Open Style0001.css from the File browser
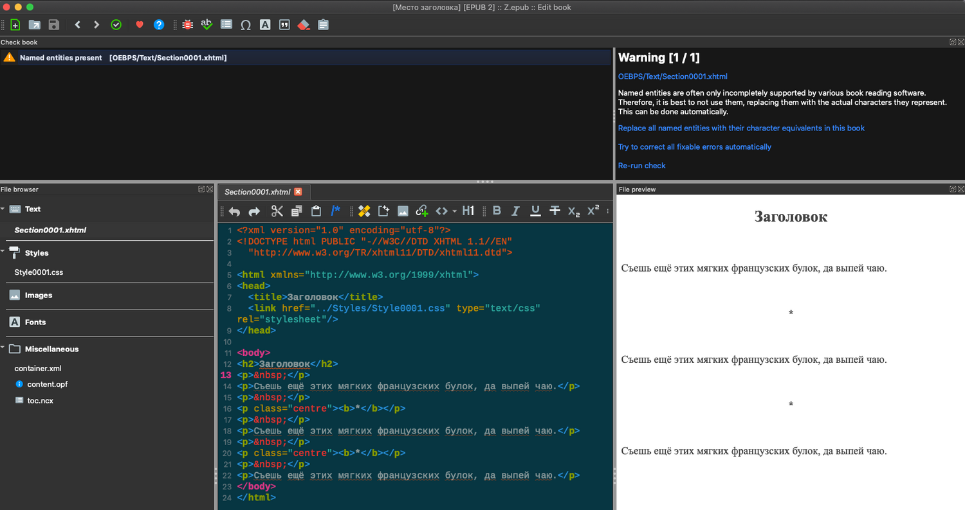This screenshot has height=510, width=965. coord(39,272)
